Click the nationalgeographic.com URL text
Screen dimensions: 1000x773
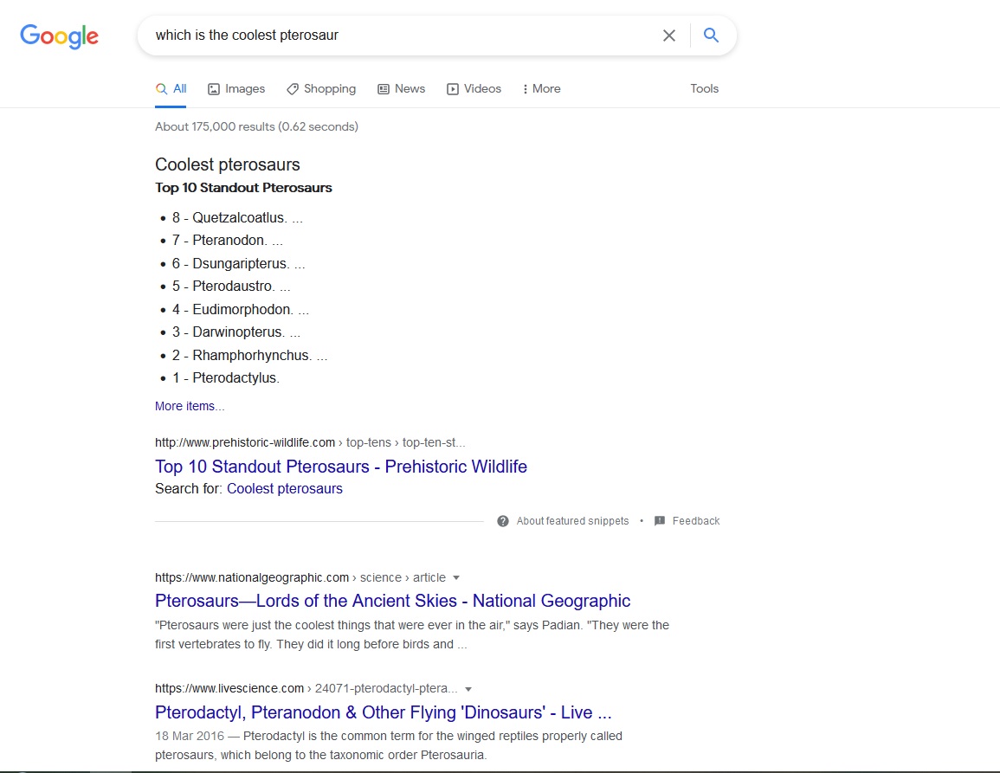(252, 578)
